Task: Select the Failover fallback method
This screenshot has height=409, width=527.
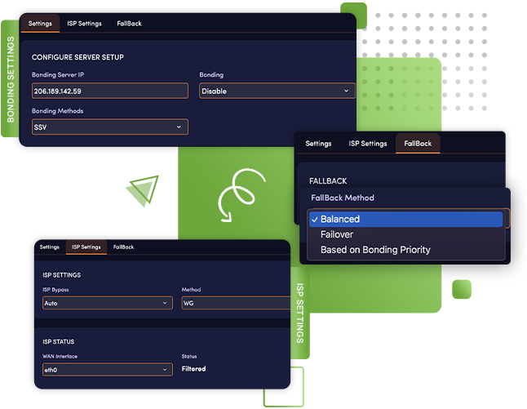Action: [x=337, y=234]
